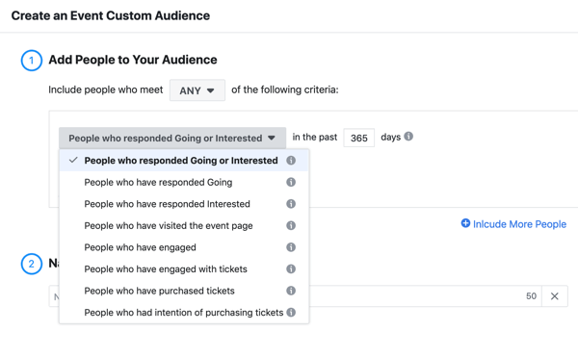Click info icon beside 'intention of purchasing tickets'
This screenshot has height=357, width=578.
pyautogui.click(x=291, y=313)
